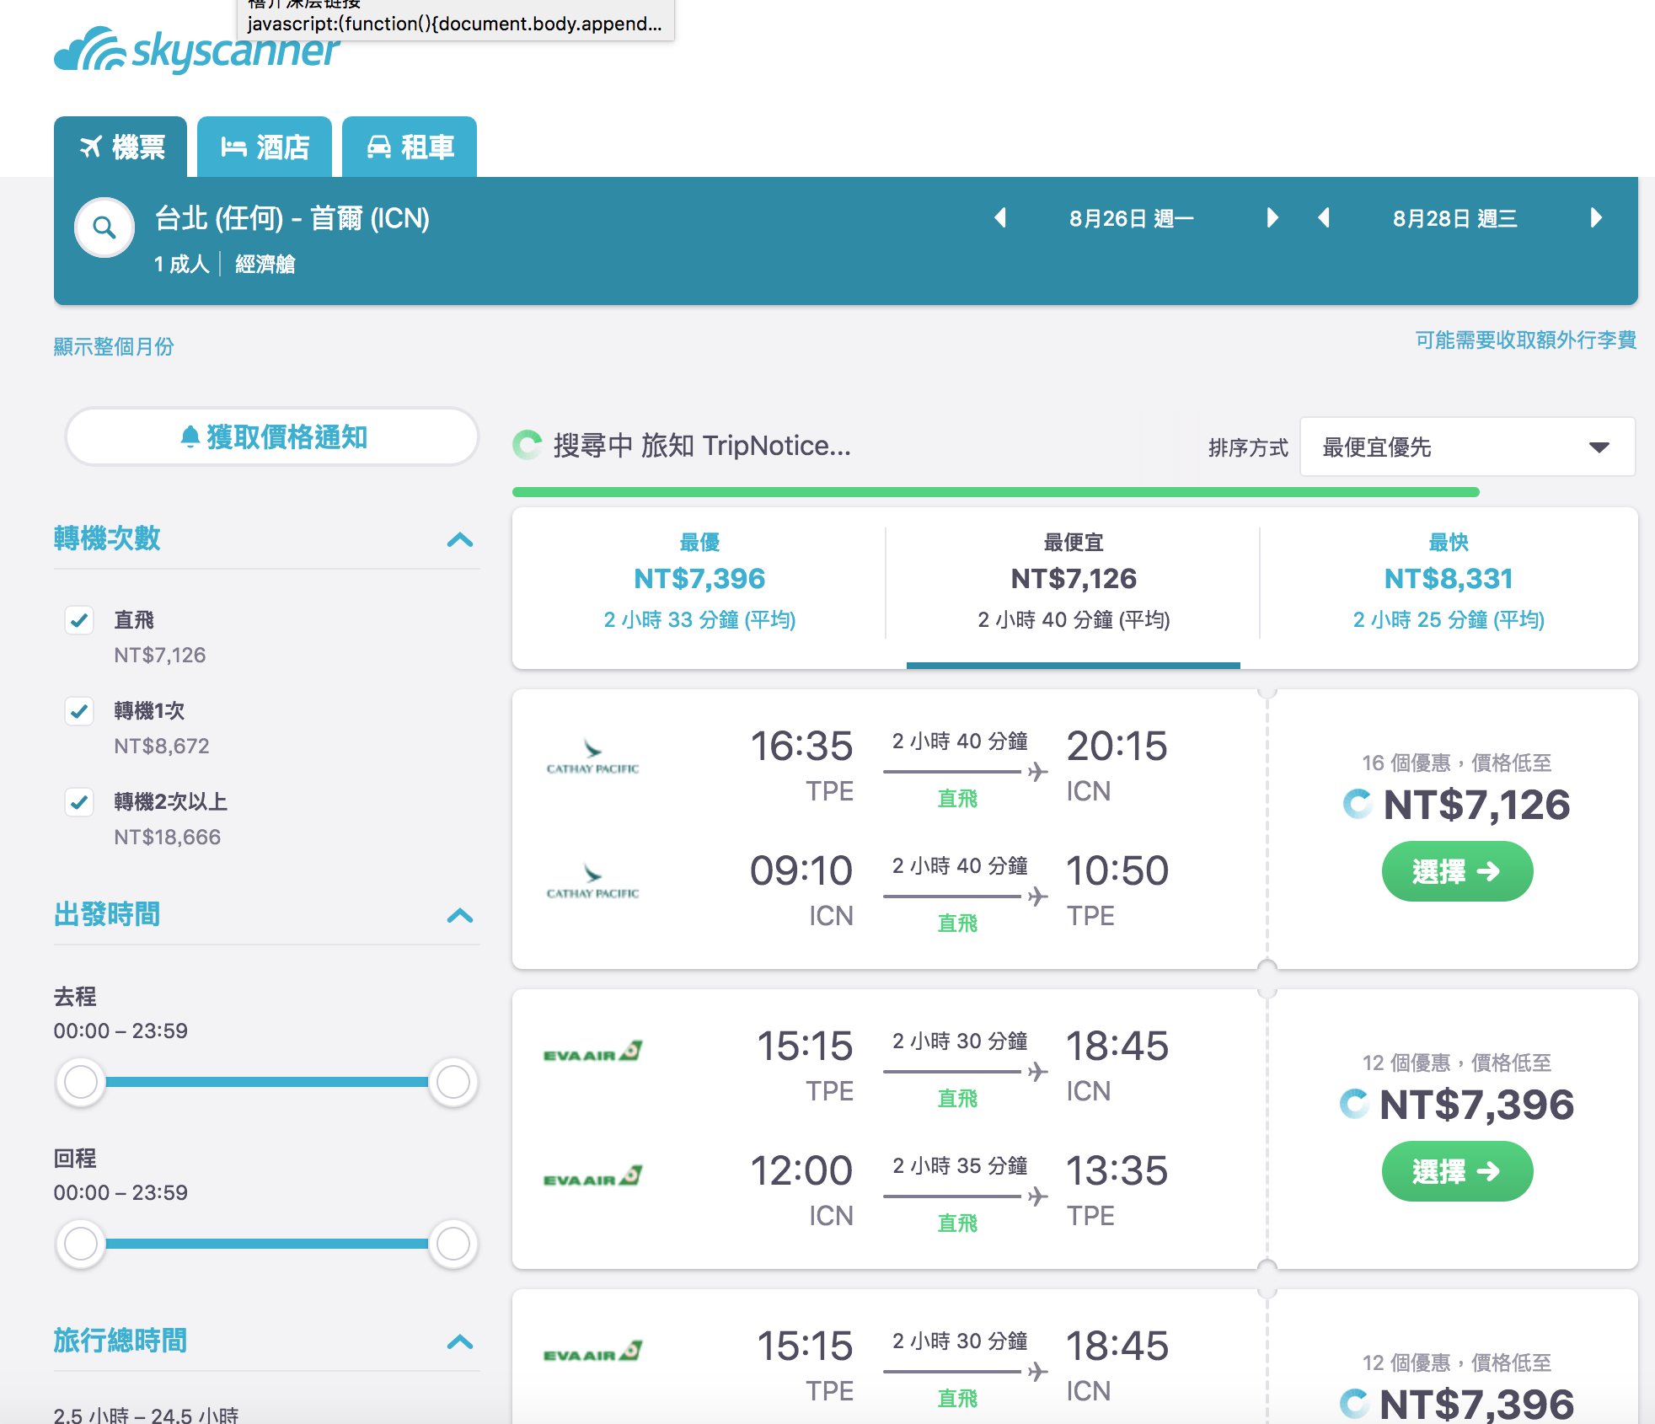
Task: Switch to the 租車 tab
Action: coord(410,147)
